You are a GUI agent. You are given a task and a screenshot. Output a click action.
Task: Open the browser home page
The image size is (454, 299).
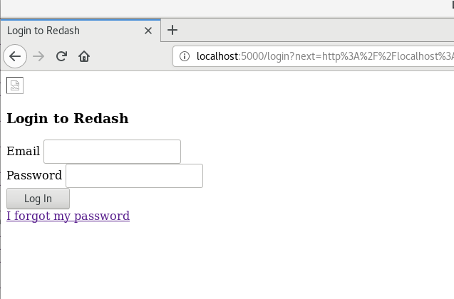pos(84,56)
